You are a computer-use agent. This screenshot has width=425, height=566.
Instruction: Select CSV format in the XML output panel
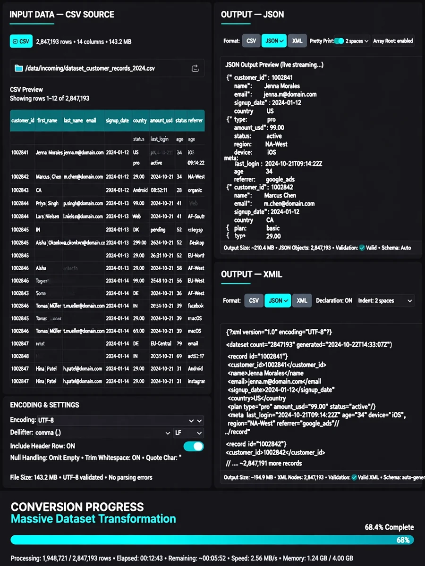click(254, 300)
